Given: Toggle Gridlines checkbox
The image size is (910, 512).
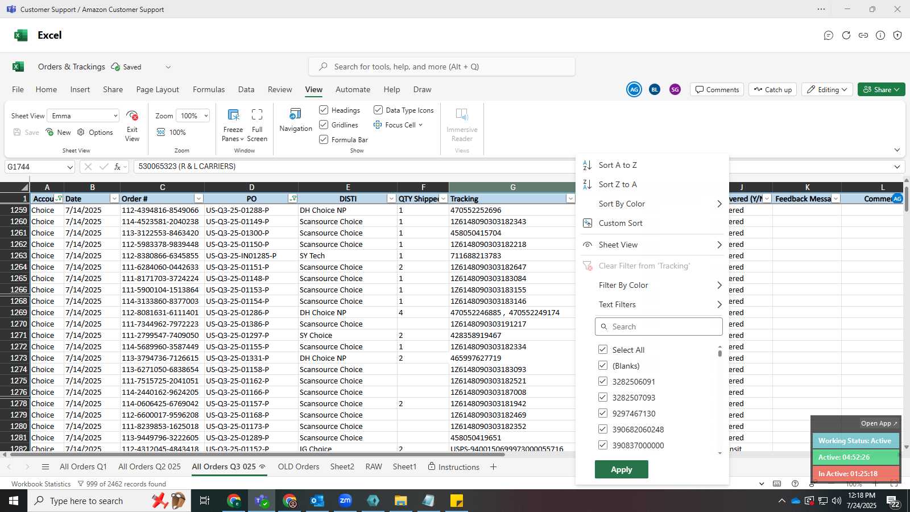Looking at the screenshot, I should [324, 125].
